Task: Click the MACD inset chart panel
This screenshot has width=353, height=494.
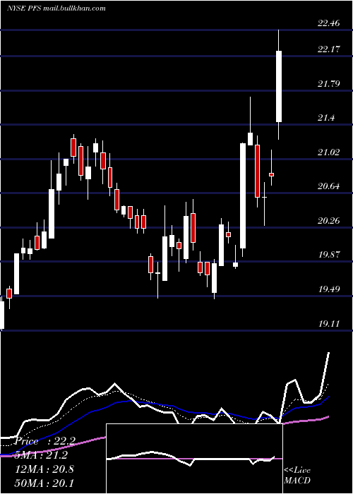Action: 194,459
